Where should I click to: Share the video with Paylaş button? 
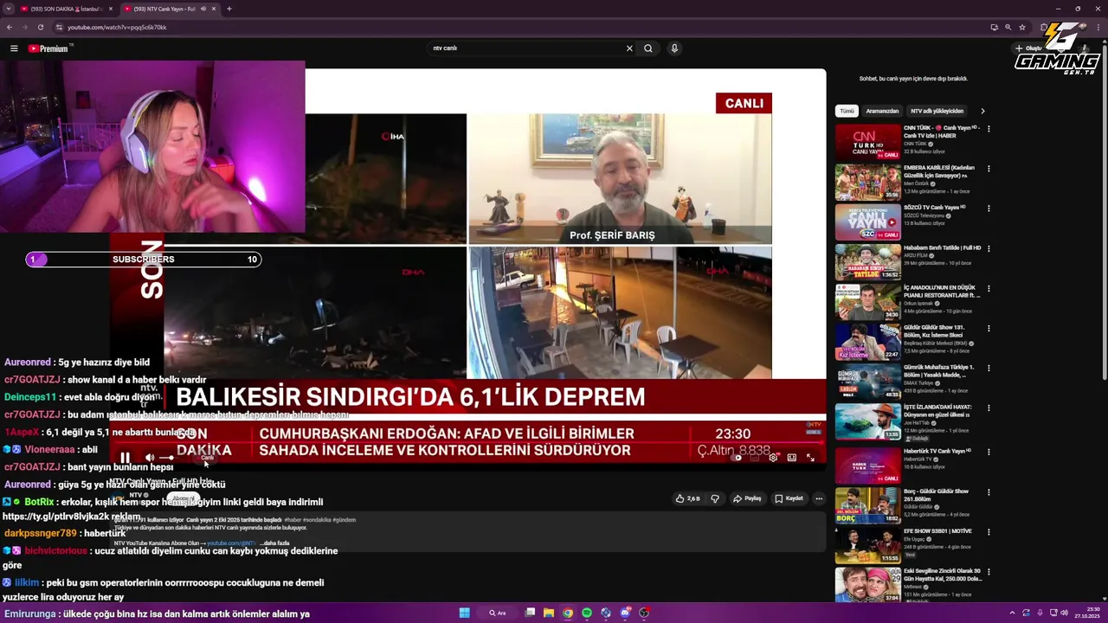747,498
